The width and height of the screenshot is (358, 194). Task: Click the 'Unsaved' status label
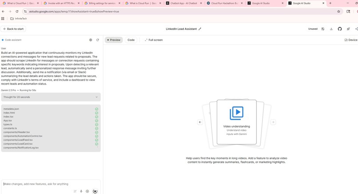(x=313, y=29)
